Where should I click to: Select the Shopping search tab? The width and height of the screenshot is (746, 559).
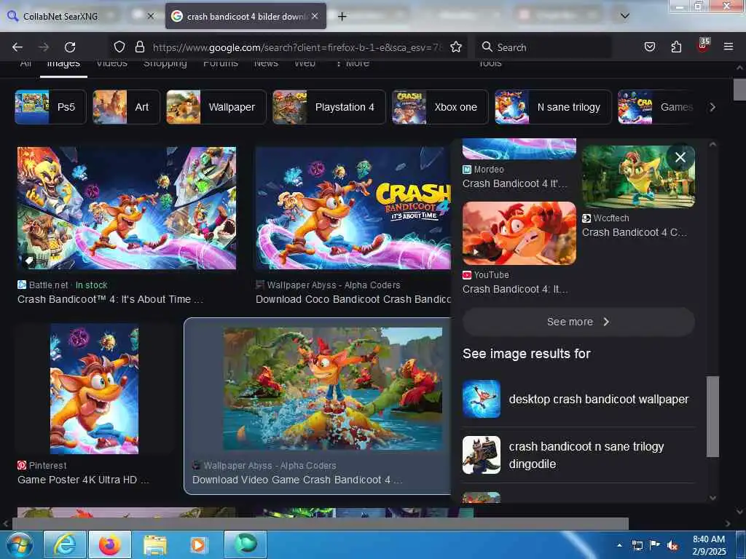point(165,63)
